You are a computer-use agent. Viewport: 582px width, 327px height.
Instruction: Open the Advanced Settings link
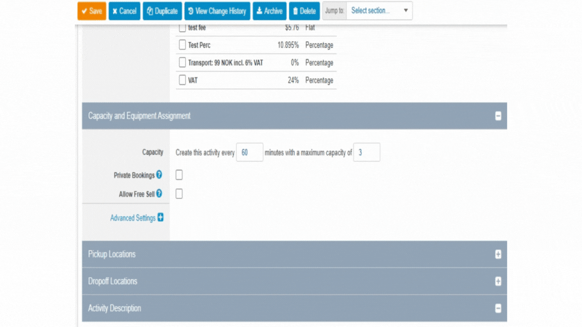(x=133, y=218)
